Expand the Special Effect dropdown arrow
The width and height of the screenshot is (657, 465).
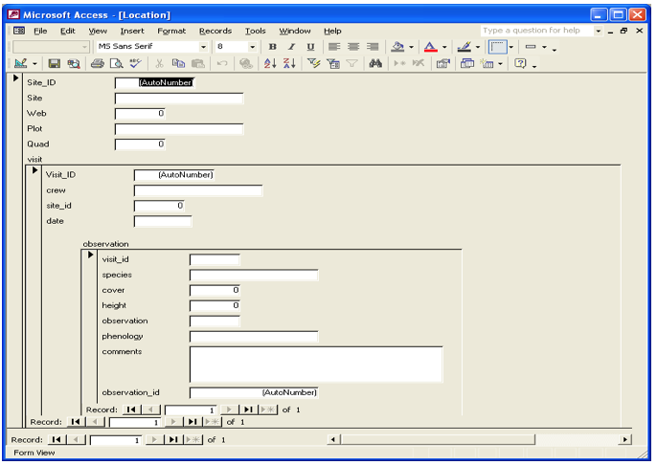[x=511, y=47]
